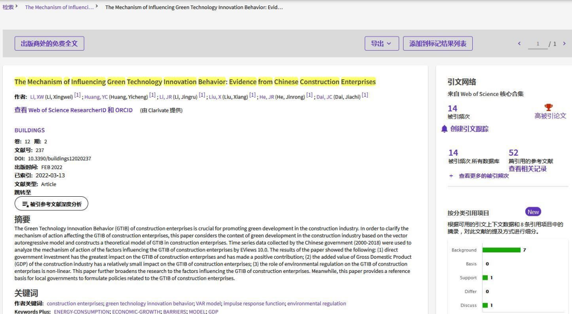Viewport: 572px width, 314px height.
Task: Click the highly cited paper trophy icon
Action: click(x=549, y=108)
